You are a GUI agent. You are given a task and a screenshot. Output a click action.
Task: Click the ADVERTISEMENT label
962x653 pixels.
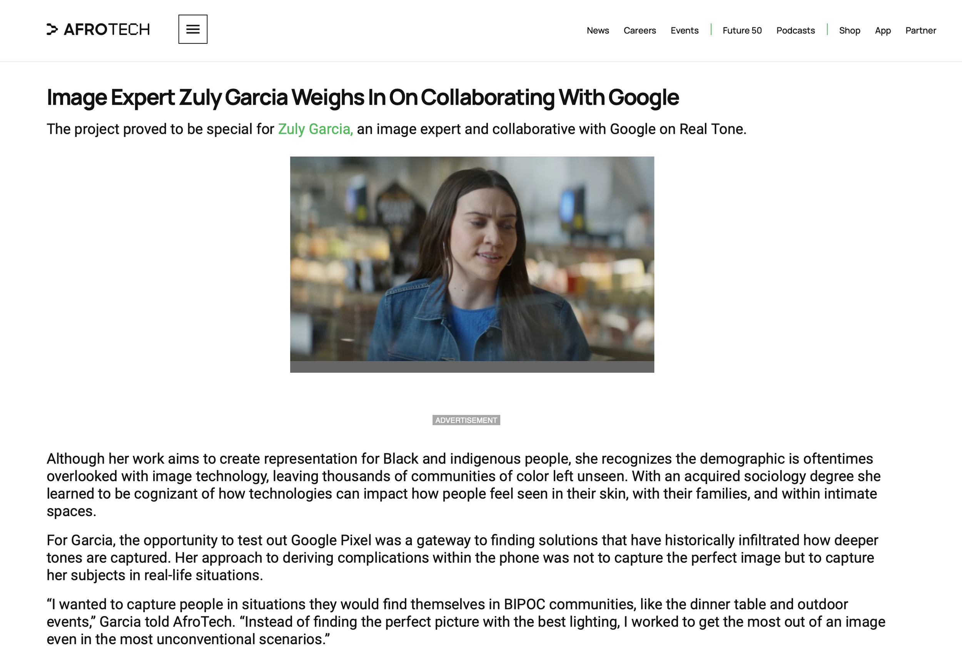pyautogui.click(x=466, y=420)
